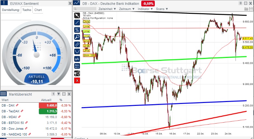Maximize the Marktübersicht panel
The height and width of the screenshot is (139, 254).
(64, 94)
